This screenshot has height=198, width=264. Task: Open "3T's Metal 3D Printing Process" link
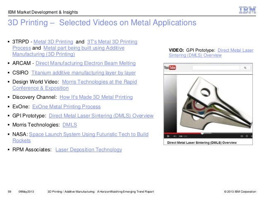click(112, 42)
